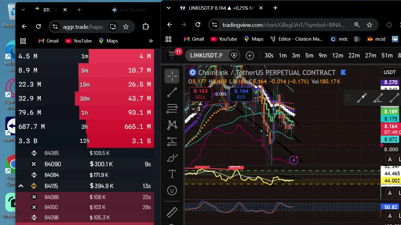Select the Text annotation tool

point(172,174)
